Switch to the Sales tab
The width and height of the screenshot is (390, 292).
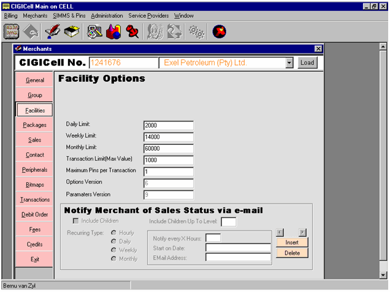pos(34,139)
